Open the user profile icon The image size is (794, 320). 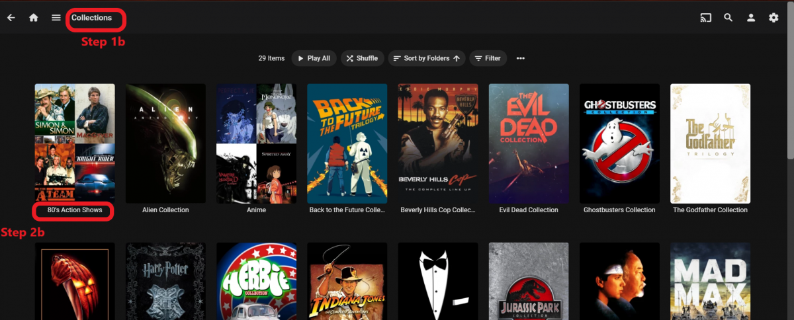click(x=751, y=18)
